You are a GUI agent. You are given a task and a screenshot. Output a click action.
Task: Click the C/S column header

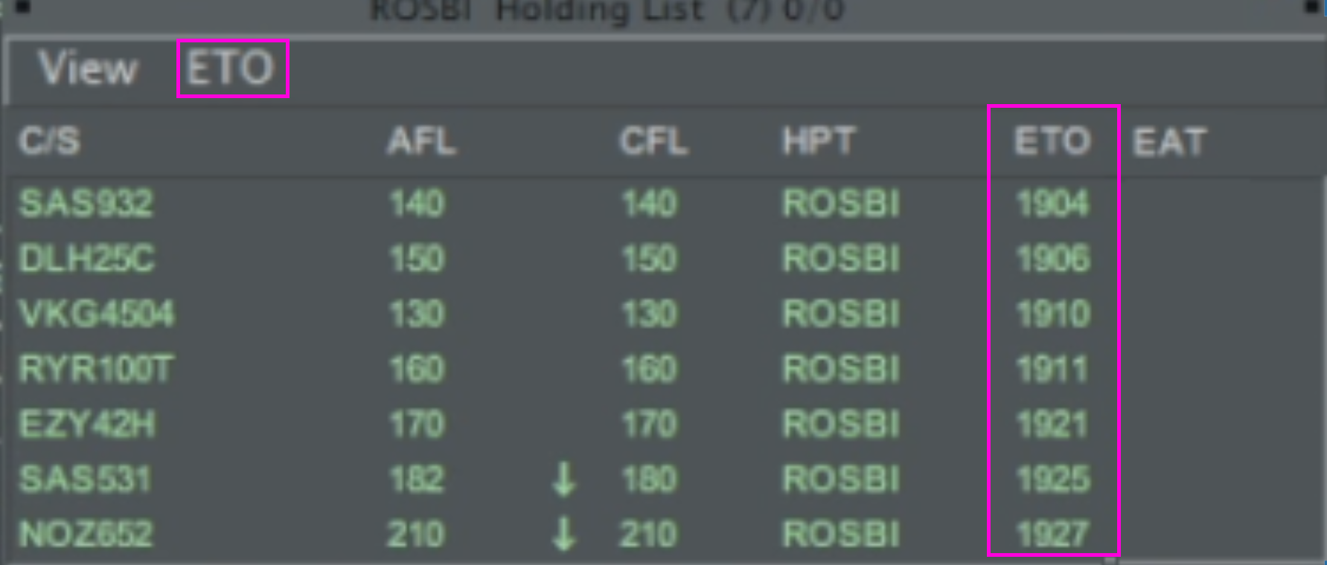click(49, 141)
